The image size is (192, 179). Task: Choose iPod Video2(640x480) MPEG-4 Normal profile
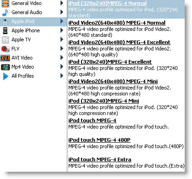pos(117,23)
